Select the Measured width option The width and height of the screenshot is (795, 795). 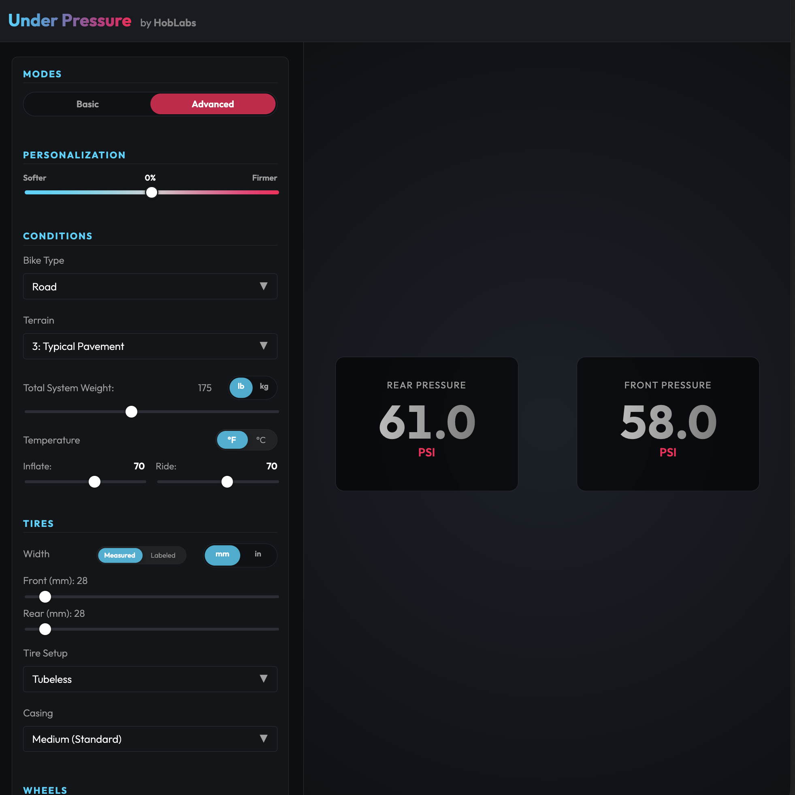pyautogui.click(x=120, y=555)
